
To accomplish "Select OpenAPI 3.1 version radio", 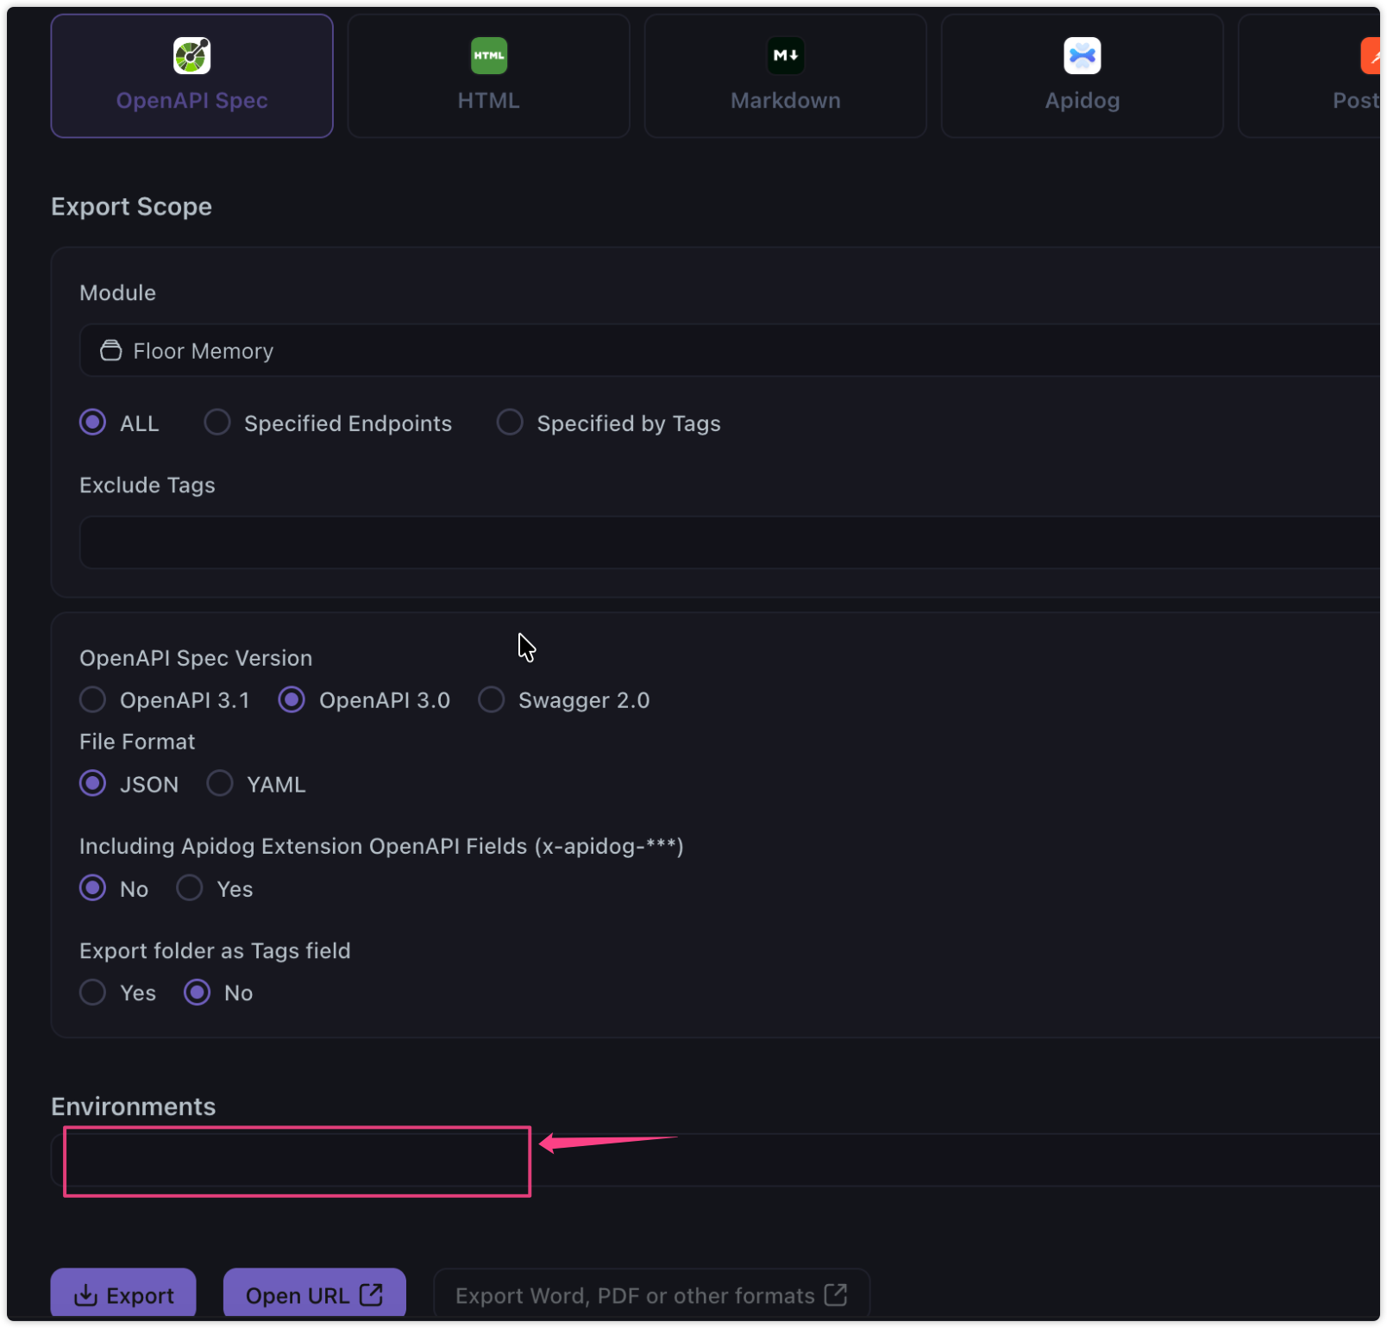I will [93, 699].
